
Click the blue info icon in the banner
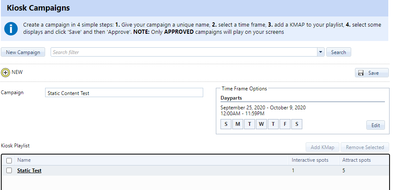(11, 29)
